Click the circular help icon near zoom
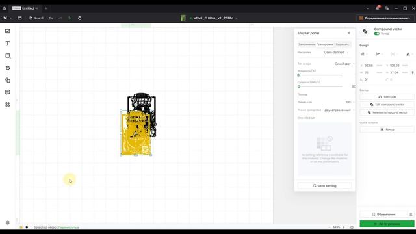416x234 pixels. click(x=352, y=227)
